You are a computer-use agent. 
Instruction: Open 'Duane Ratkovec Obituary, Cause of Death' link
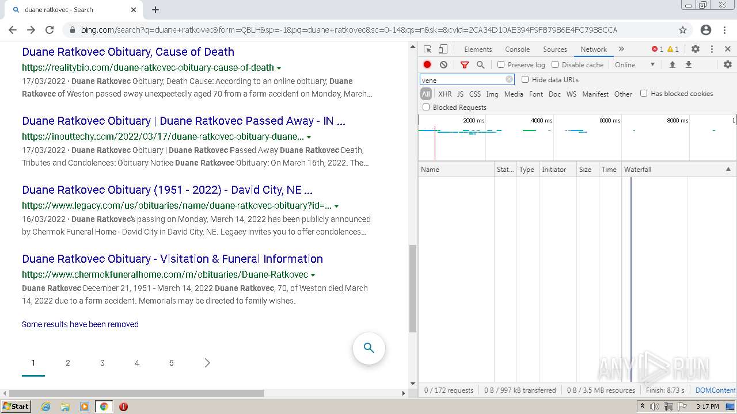pos(128,52)
